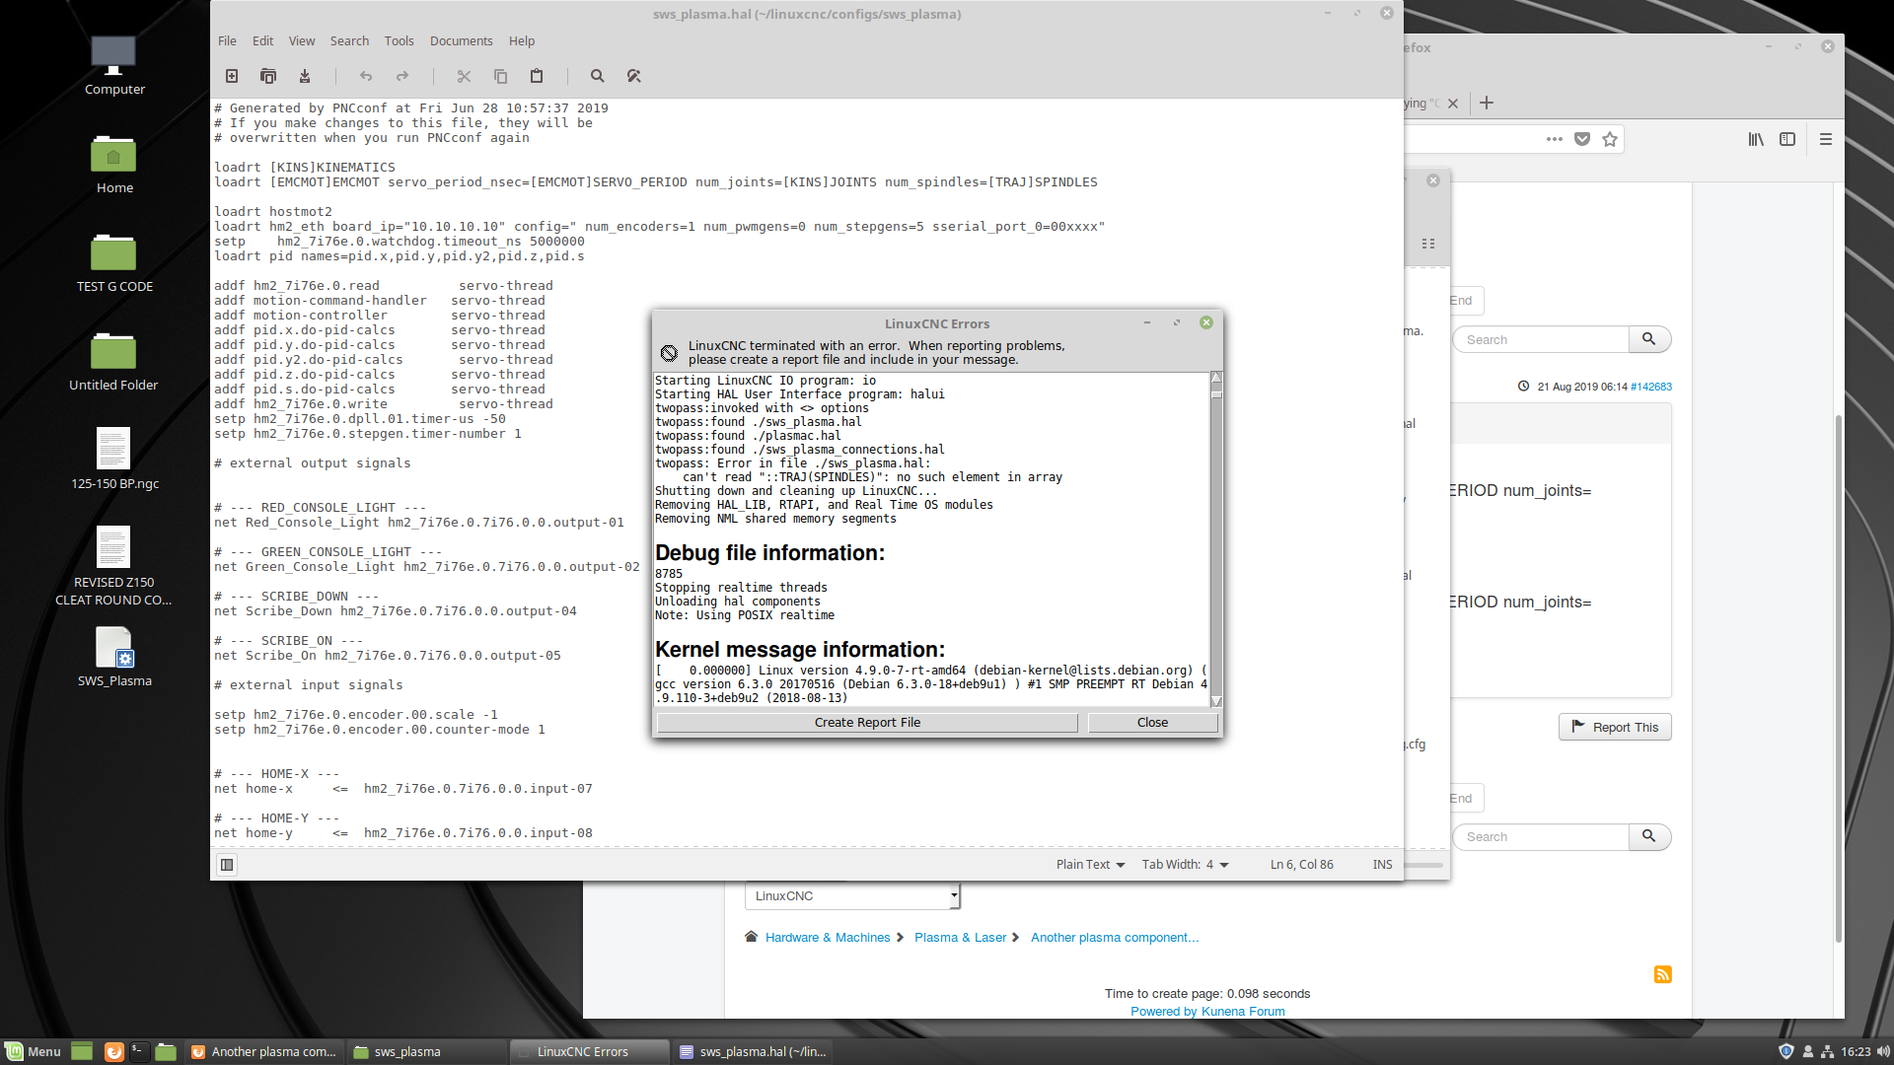Launch Terminal from the panel launcher
This screenshot has height=1065, width=1894.
pos(139,1051)
